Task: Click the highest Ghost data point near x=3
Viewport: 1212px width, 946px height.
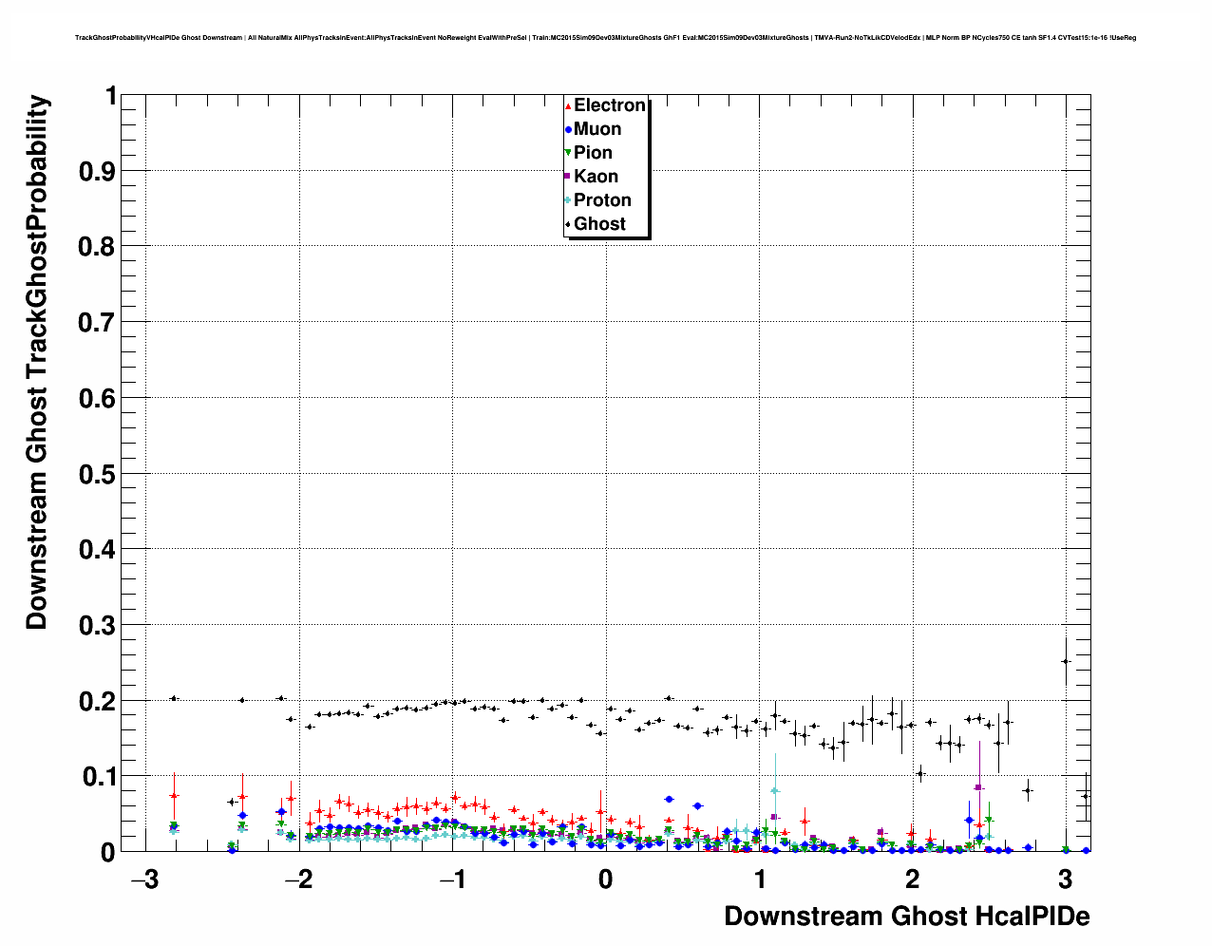Action: (1066, 661)
